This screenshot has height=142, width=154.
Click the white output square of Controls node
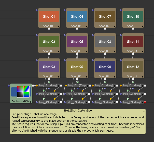point(33,86)
